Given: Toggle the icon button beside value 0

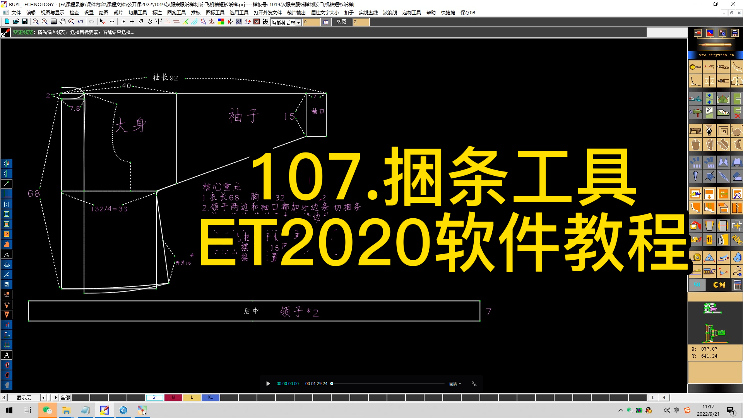Looking at the screenshot, I should point(326,22).
